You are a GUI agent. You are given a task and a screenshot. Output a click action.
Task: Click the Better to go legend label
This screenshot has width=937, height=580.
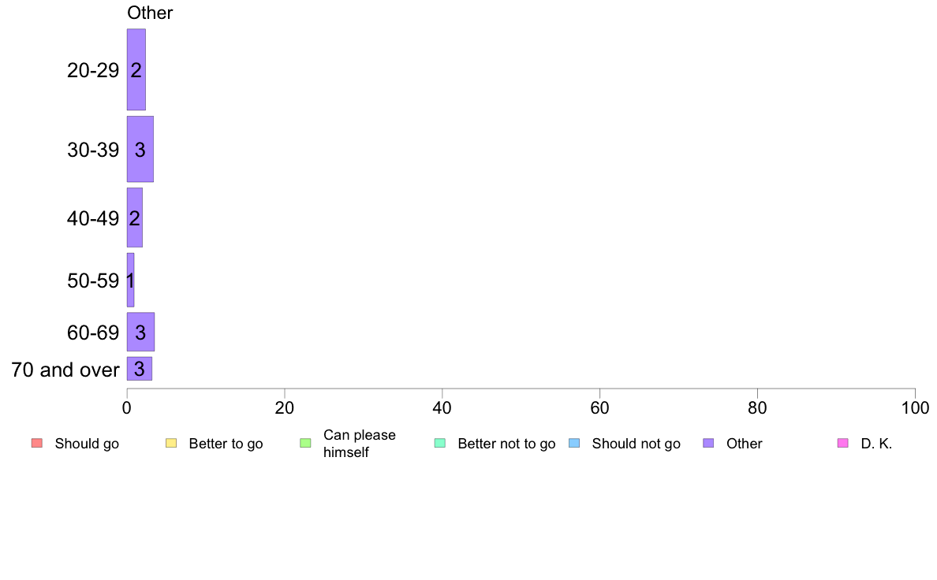[x=226, y=444]
